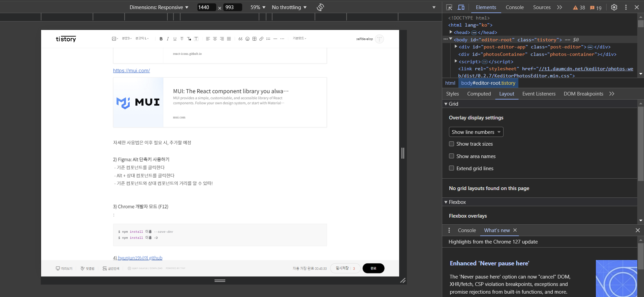Close the What's new drawer tab

[x=515, y=230]
